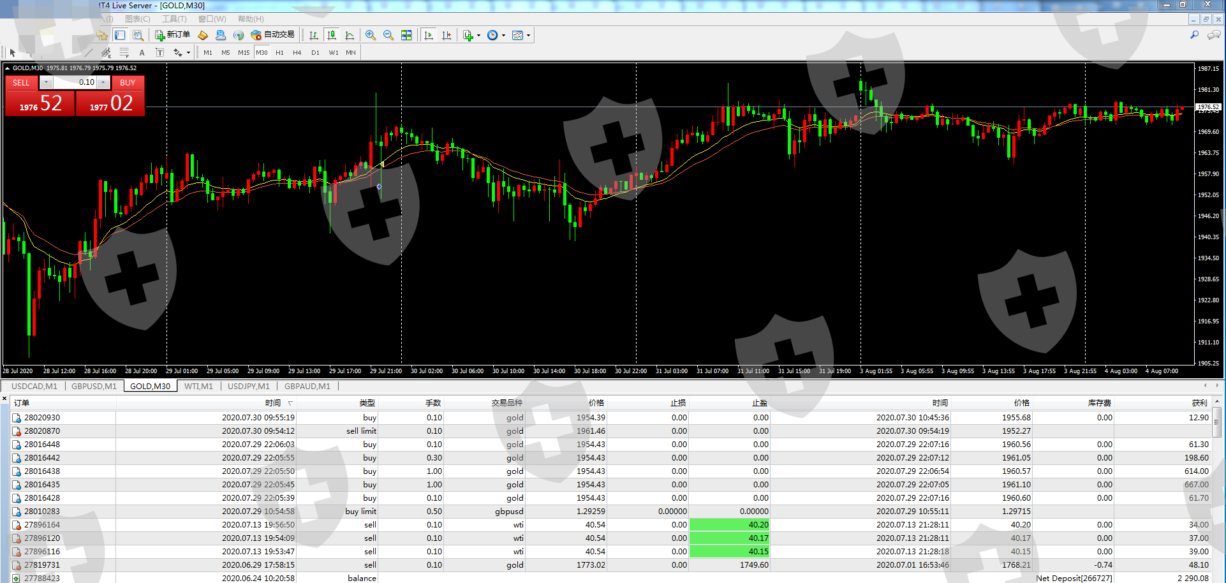Screen dimensions: 1226x583
Task: Click the zoom in magnifier icon
Action: [x=370, y=36]
